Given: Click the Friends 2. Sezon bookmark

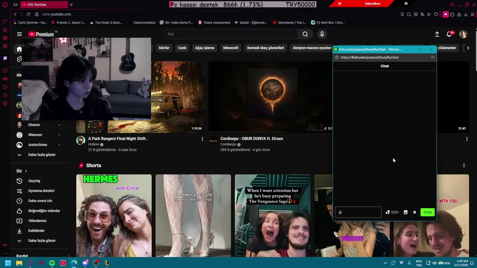Looking at the screenshot, I should (x=68, y=22).
